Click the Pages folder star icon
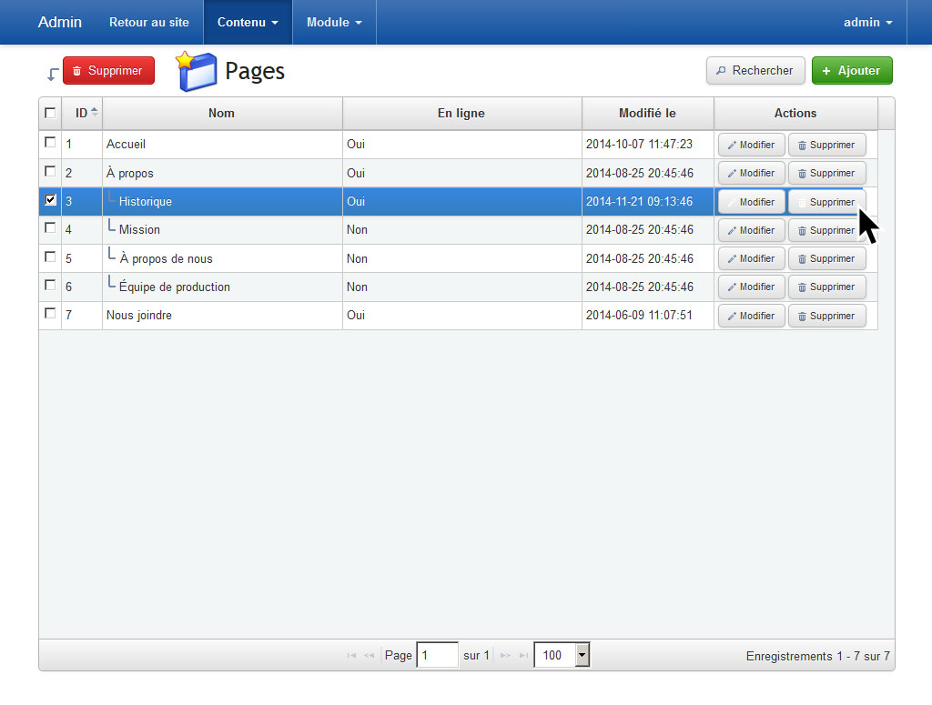This screenshot has height=705, width=932. 197,71
